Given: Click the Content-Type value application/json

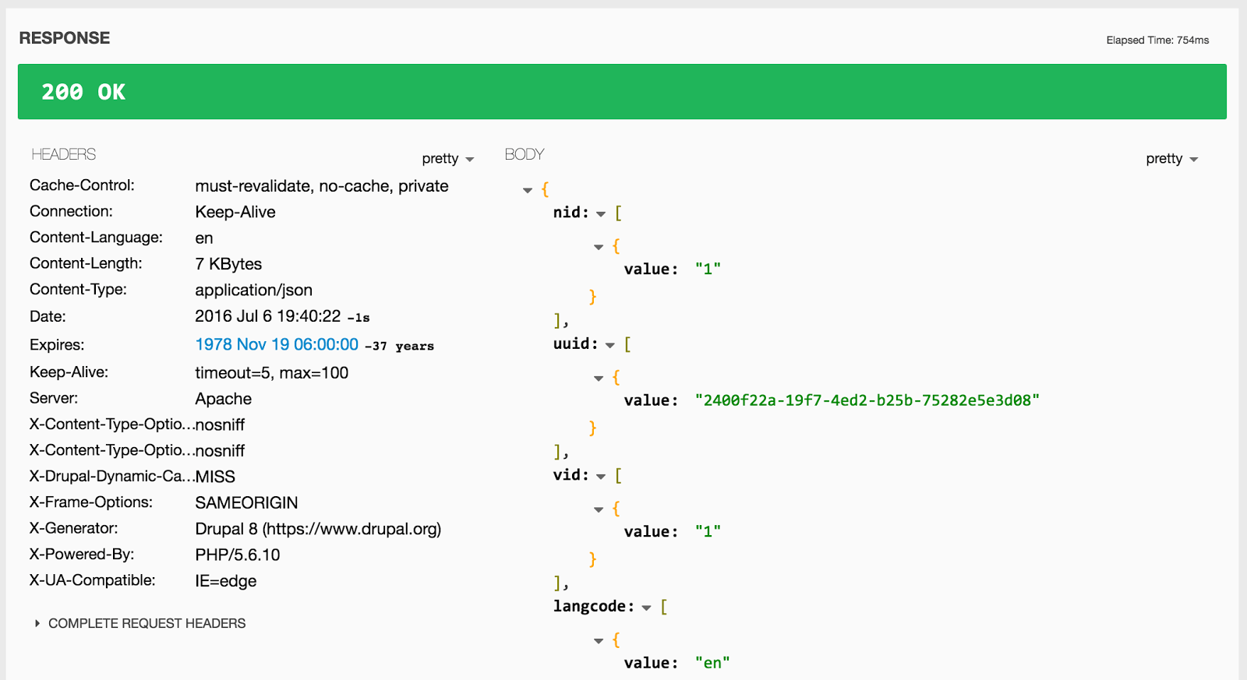Looking at the screenshot, I should [253, 290].
